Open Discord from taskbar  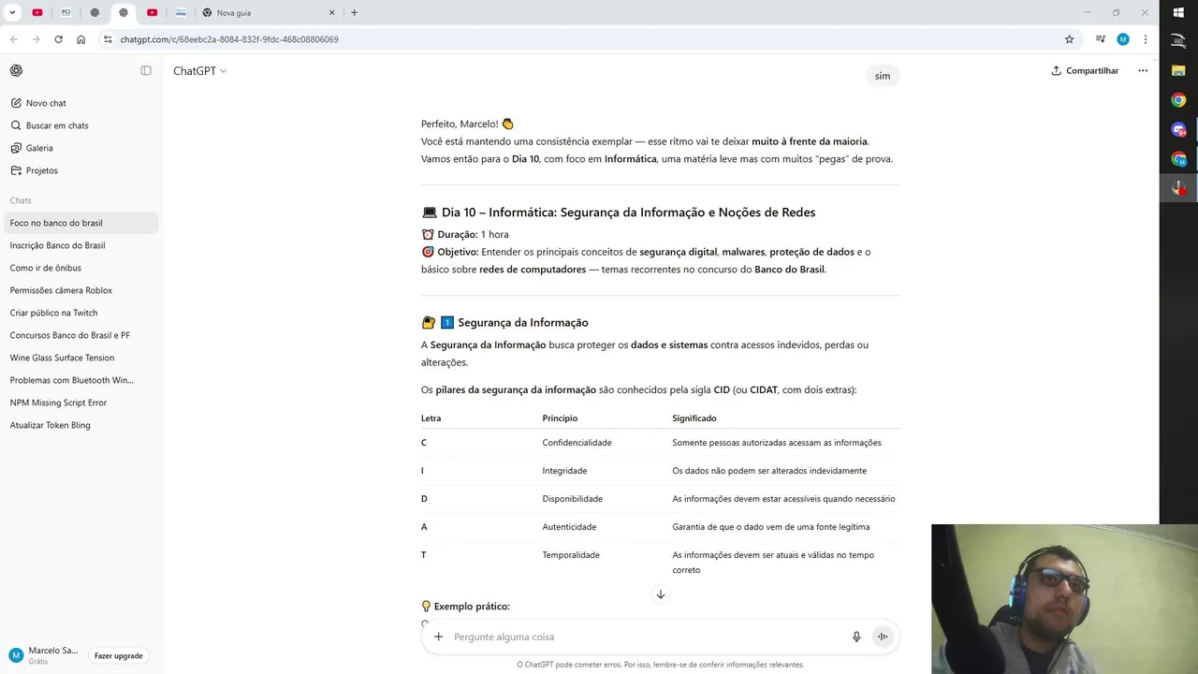pos(1178,129)
